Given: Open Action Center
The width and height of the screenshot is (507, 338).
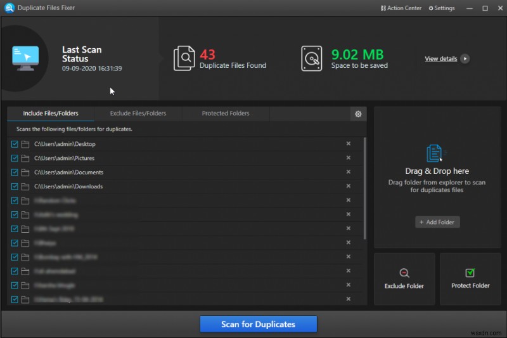Looking at the screenshot, I should pos(401,8).
